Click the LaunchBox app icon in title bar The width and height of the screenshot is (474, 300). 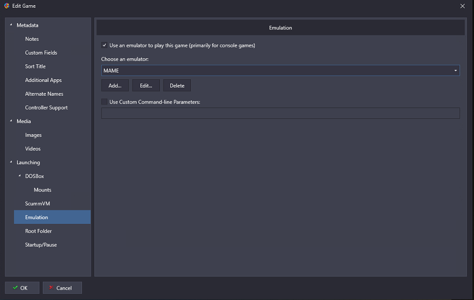click(7, 6)
